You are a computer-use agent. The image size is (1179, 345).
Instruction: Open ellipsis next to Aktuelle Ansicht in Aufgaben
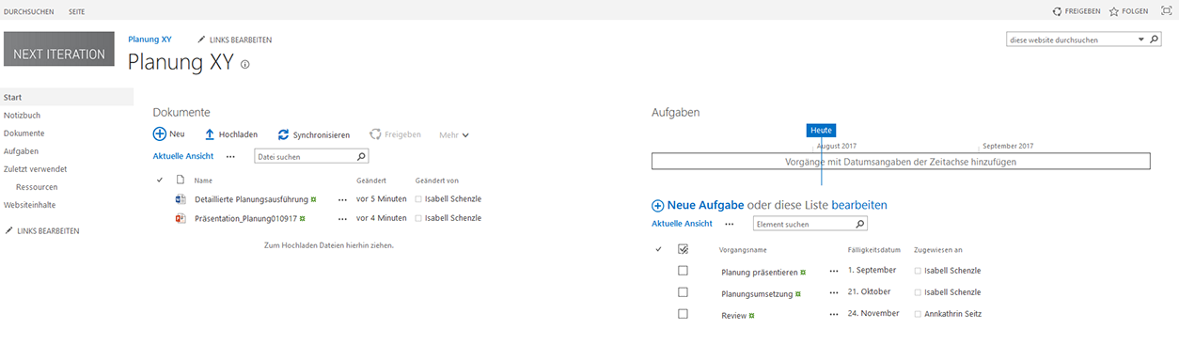click(730, 224)
